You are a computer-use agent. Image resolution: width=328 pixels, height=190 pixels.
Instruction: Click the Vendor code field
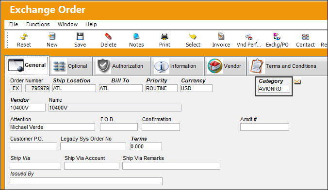(x=28, y=108)
